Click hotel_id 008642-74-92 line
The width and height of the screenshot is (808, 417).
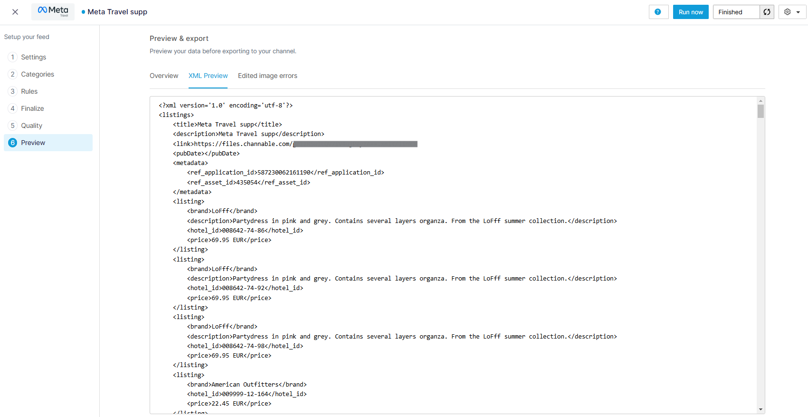(x=245, y=288)
